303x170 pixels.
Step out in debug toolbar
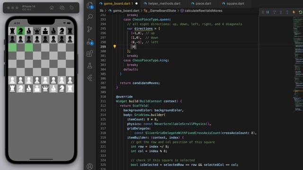(287, 12)
